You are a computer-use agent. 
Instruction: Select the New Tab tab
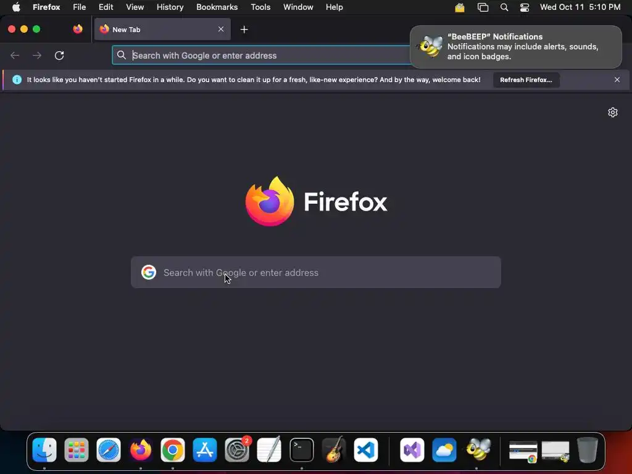162,29
